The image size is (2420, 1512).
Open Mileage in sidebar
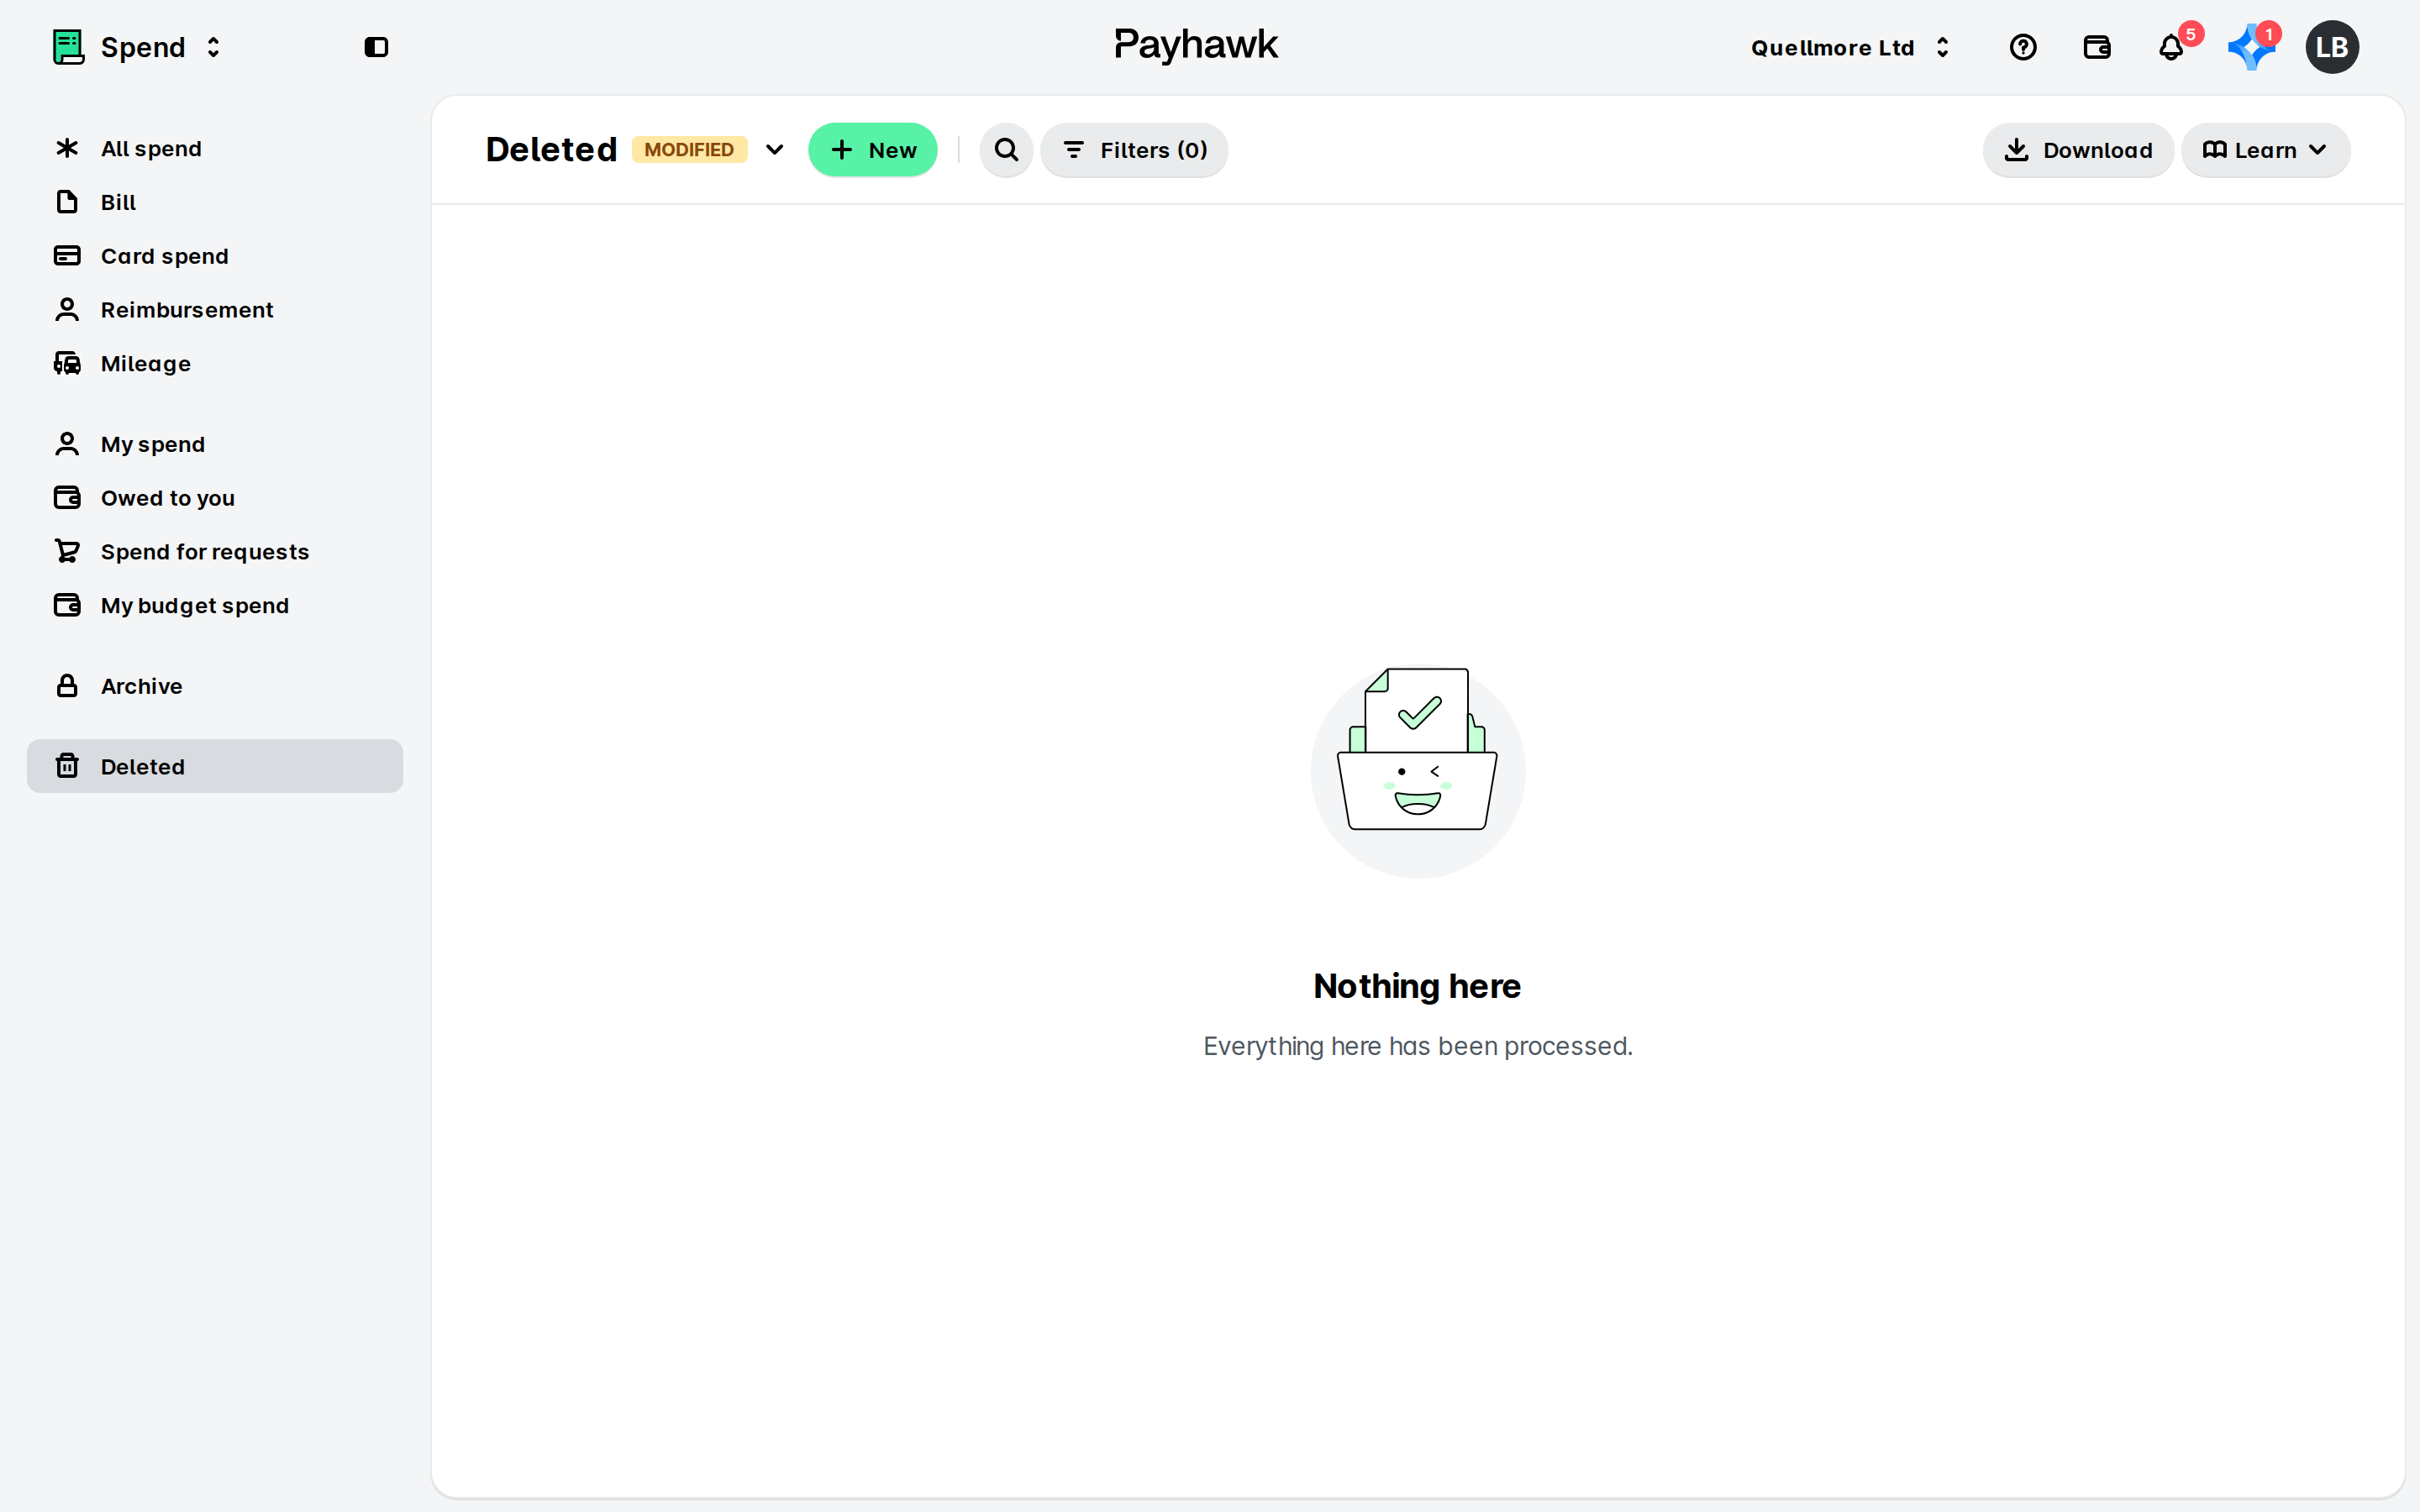click(x=215, y=363)
